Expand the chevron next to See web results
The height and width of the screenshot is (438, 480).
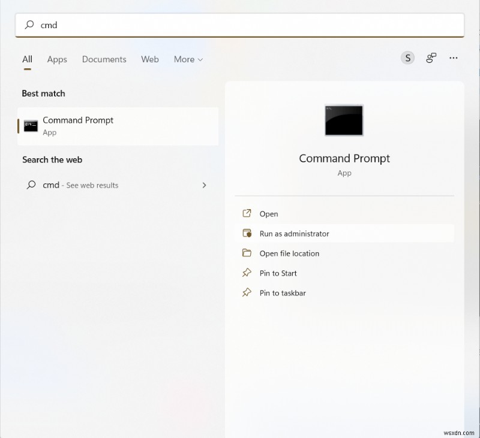click(x=205, y=185)
